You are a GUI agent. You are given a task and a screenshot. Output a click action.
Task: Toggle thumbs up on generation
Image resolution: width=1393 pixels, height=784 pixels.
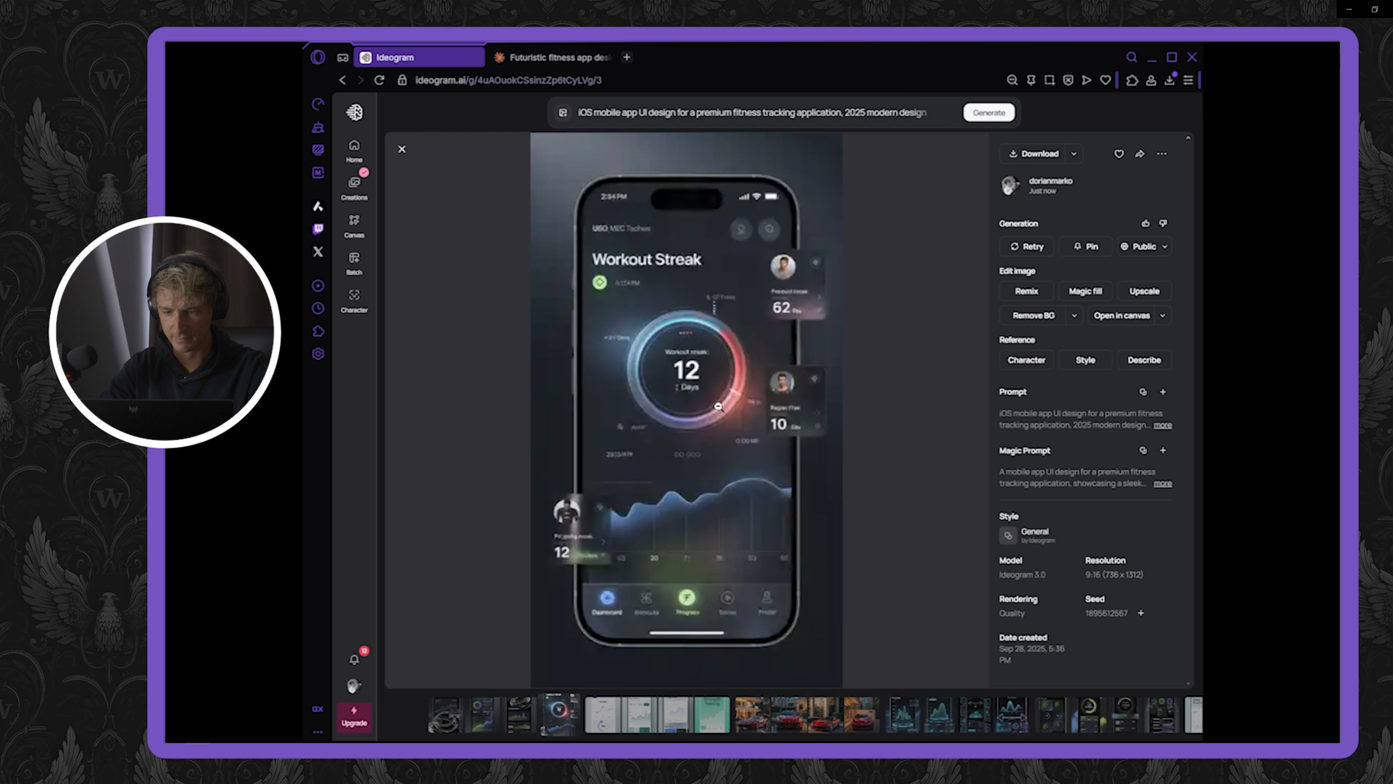(x=1145, y=223)
